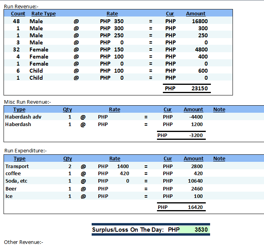This screenshot has height=249, width=264.
Task: Select the Count header in Run Revenue
Action: pyautogui.click(x=18, y=14)
